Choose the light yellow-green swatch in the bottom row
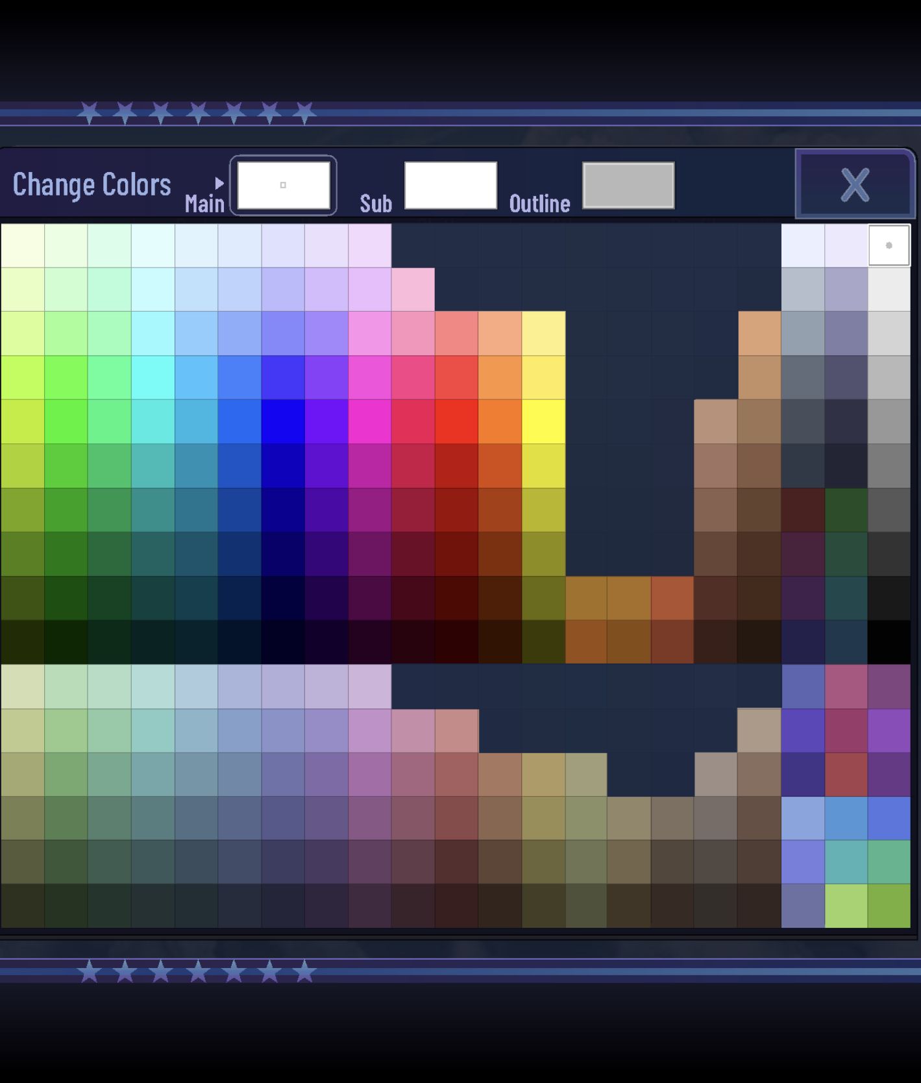The image size is (921, 1083). [846, 906]
